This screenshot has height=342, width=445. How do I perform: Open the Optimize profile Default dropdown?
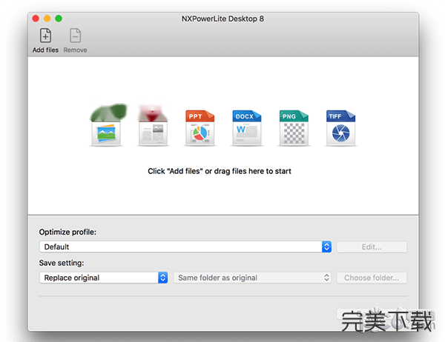tap(185, 247)
